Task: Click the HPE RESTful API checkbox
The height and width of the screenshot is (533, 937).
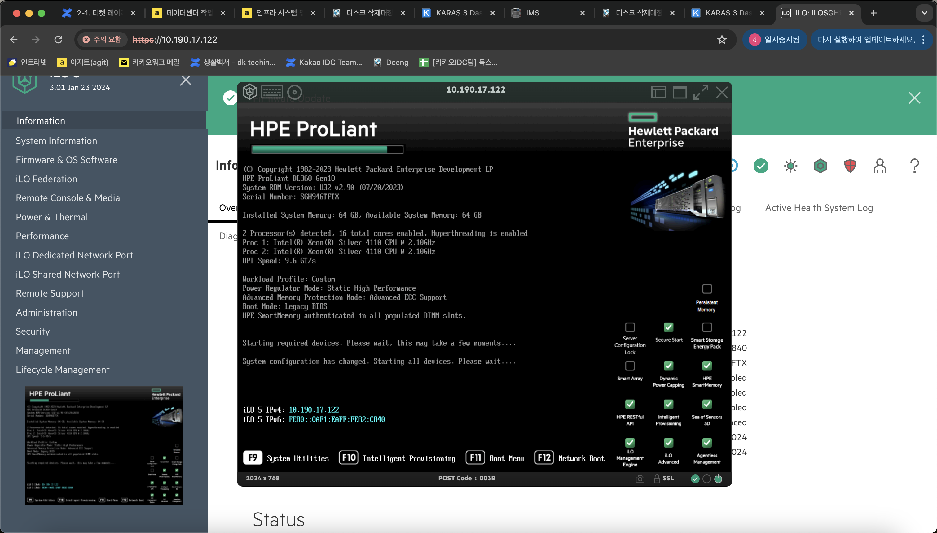Action: coord(630,404)
